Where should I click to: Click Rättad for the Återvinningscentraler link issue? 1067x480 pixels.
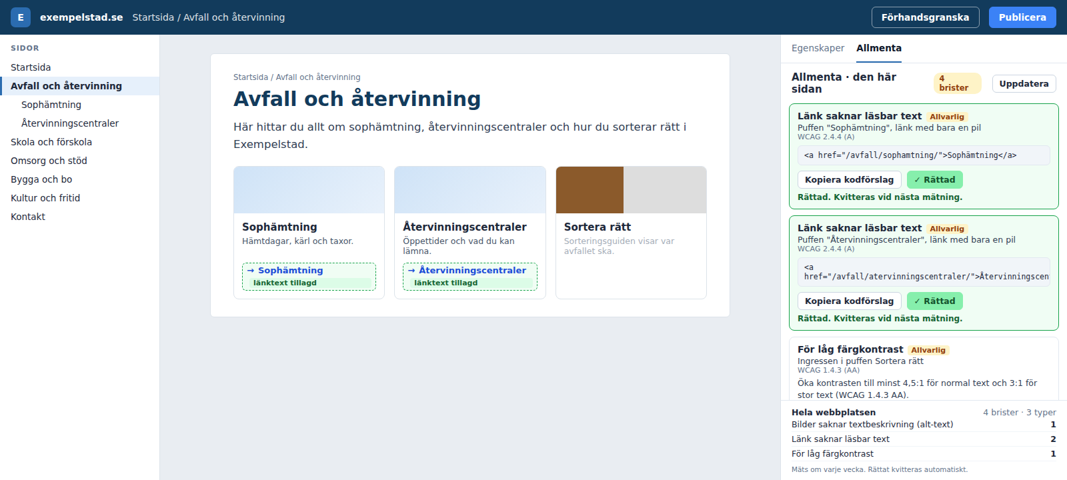934,301
